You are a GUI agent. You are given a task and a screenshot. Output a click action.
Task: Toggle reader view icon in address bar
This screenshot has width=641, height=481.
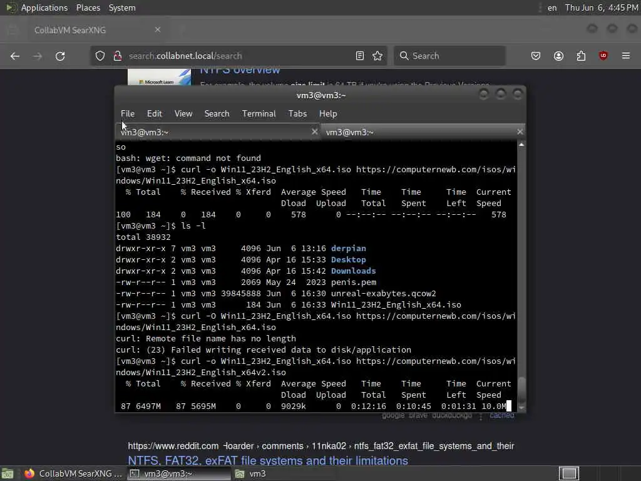[x=360, y=56]
